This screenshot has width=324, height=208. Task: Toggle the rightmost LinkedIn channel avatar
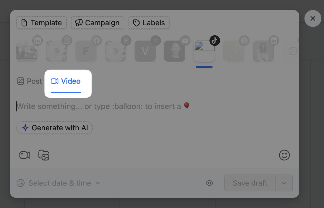(x=263, y=51)
